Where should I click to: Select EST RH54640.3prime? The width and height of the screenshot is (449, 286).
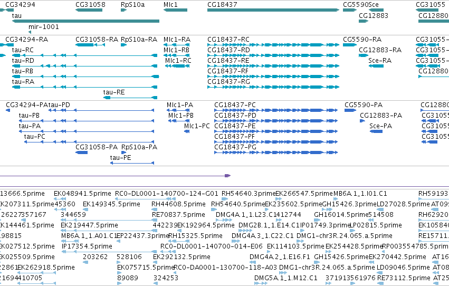tap(249, 194)
